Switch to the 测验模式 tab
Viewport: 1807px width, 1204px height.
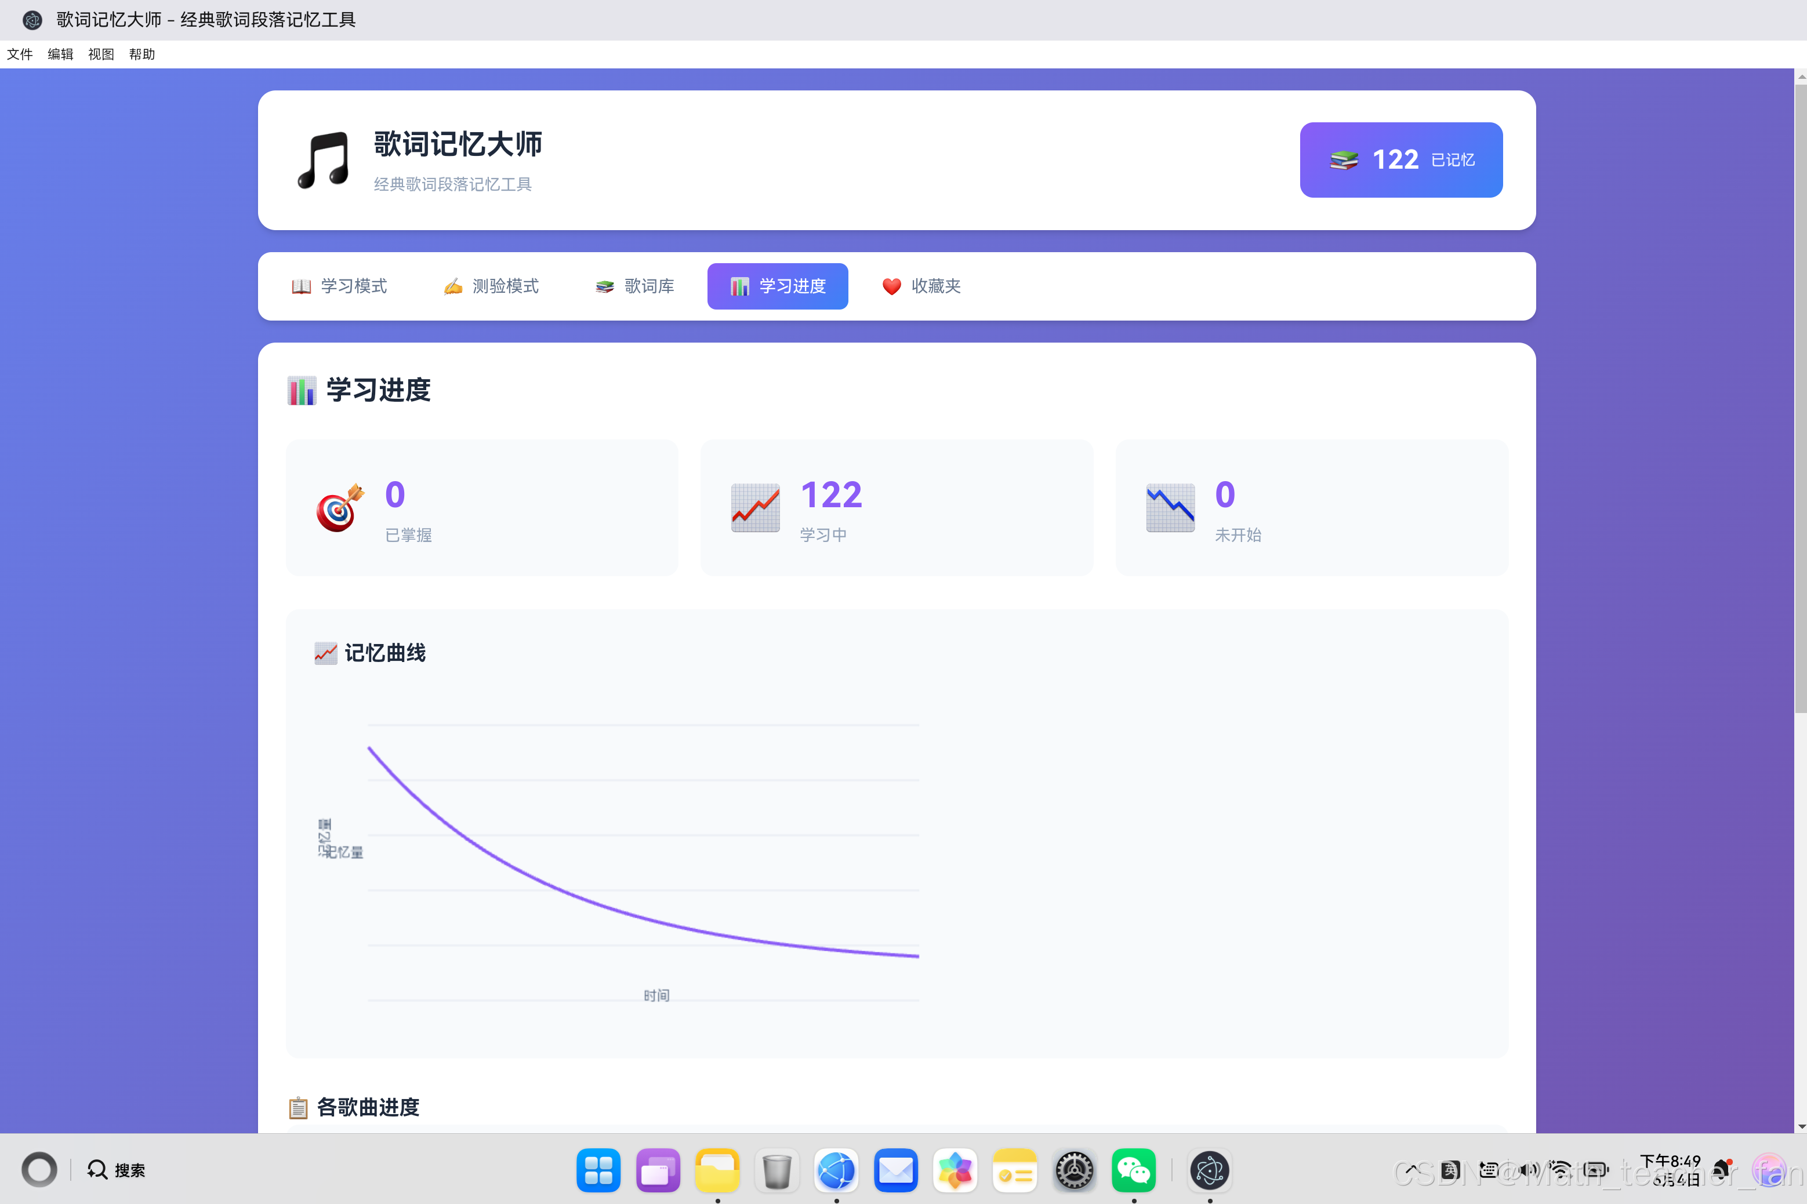[491, 286]
